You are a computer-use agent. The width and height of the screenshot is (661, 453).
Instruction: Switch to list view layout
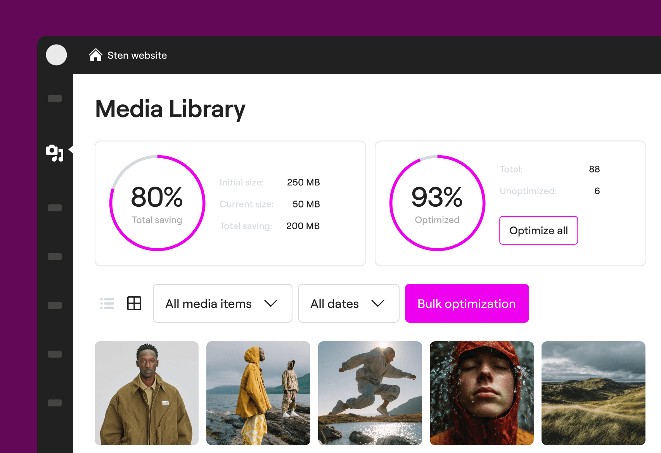(x=107, y=303)
